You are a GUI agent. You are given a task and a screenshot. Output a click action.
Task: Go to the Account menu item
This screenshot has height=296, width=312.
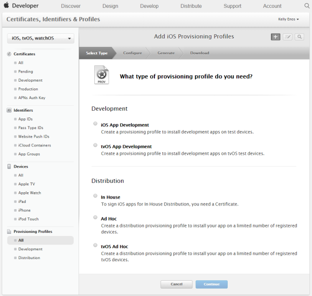point(272,6)
